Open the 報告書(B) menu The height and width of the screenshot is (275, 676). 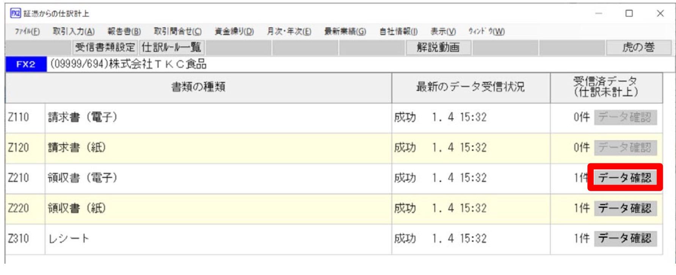124,32
